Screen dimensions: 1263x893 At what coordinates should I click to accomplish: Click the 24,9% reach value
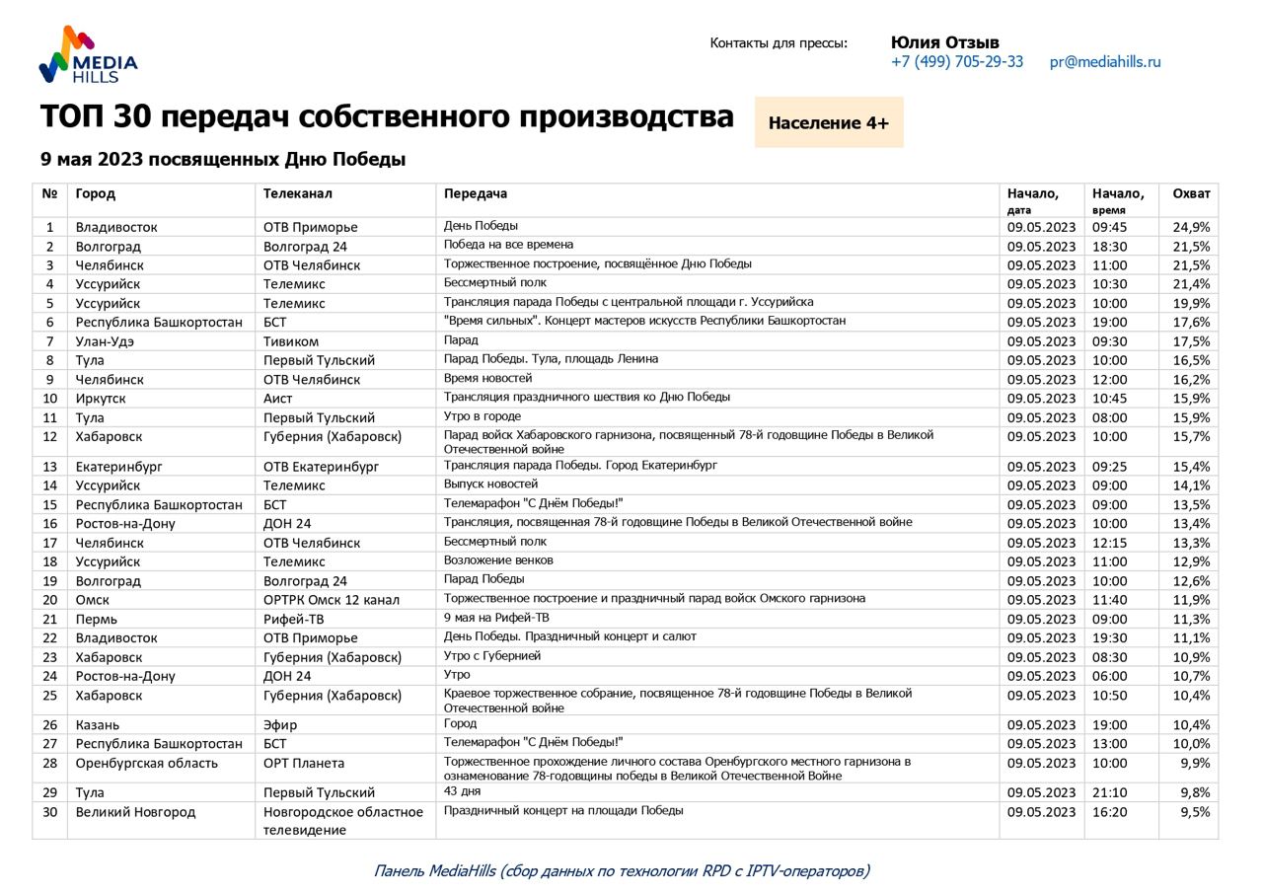point(1191,228)
